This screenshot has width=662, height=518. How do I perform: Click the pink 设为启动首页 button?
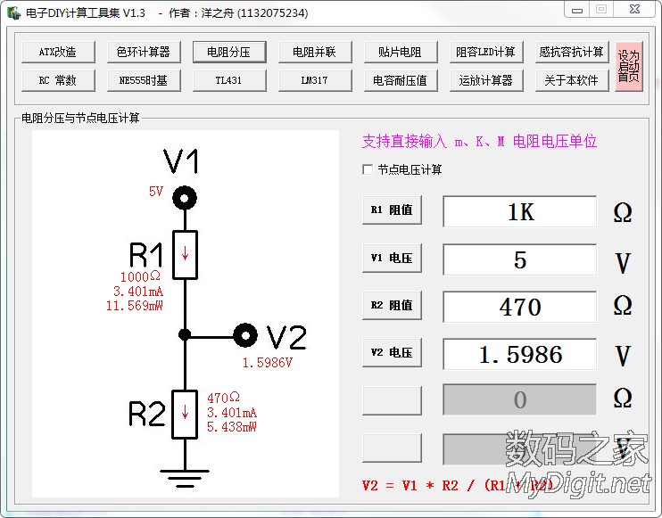click(629, 66)
